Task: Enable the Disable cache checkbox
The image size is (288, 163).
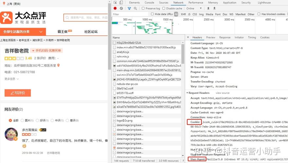Action: click(x=163, y=8)
